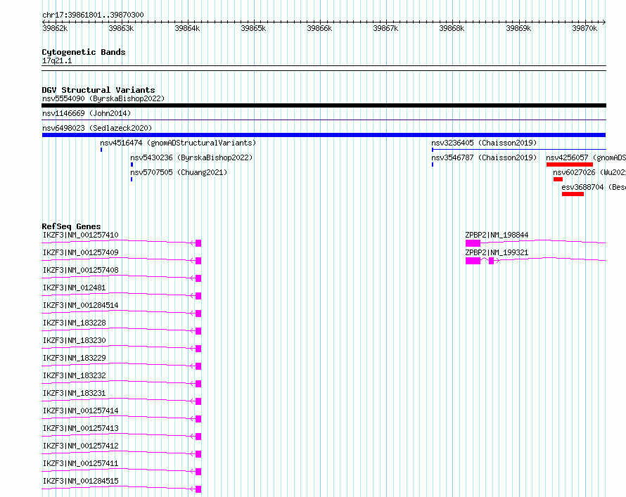Open the nsv5554090 (ByrskaBishop2022) variant label
Screen dimensions: 626x497
pyautogui.click(x=103, y=98)
